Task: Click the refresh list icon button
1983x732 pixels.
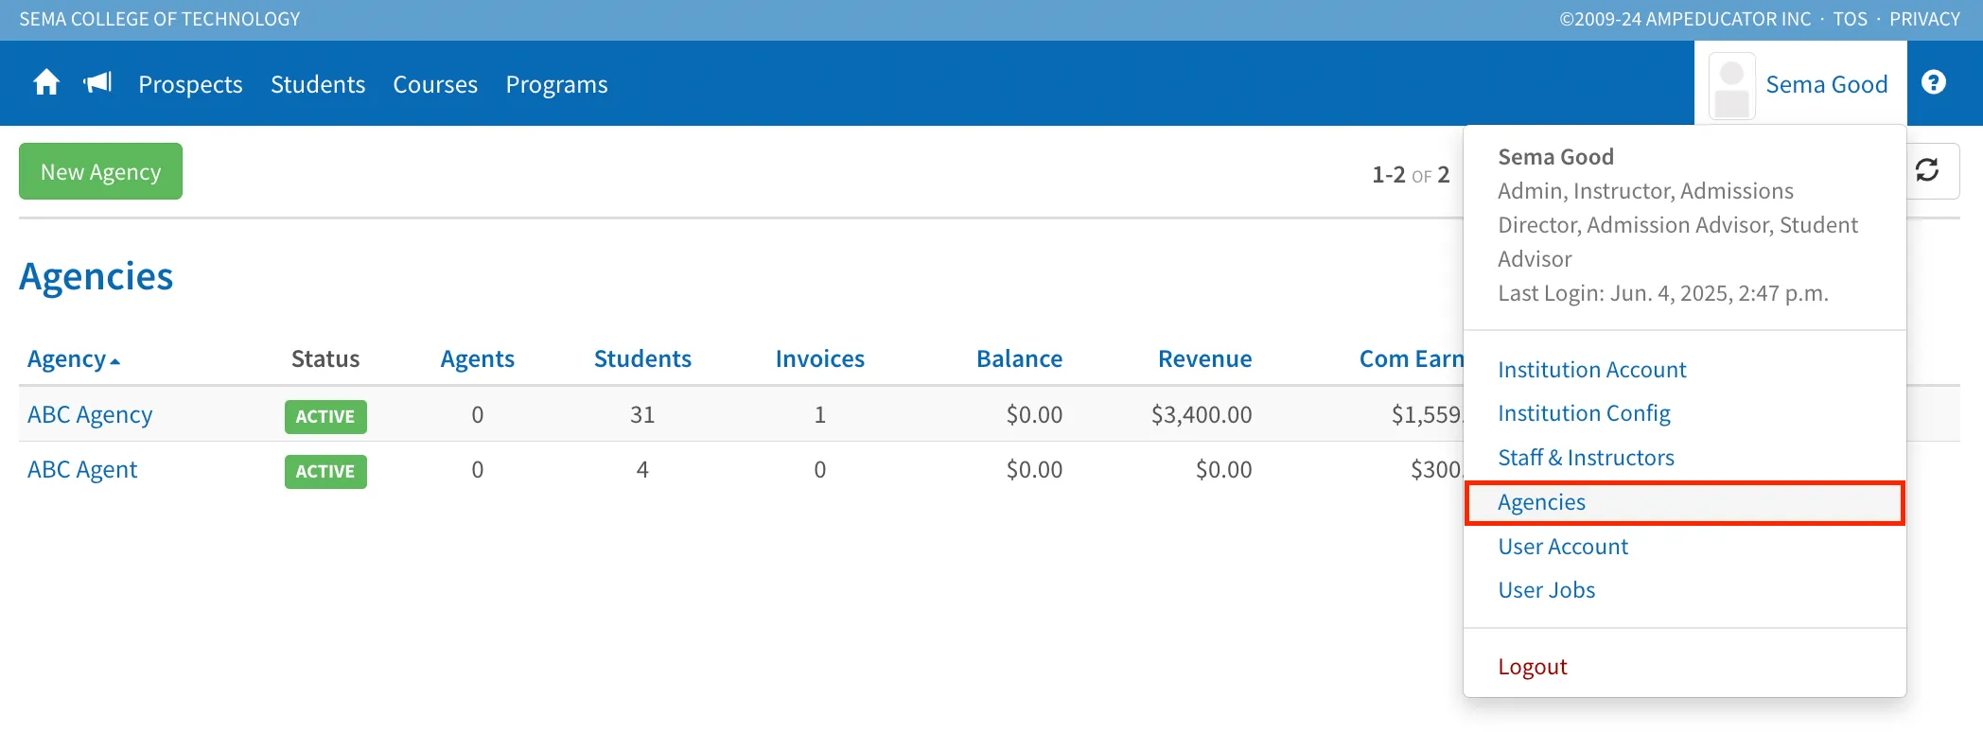Action: tap(1927, 170)
